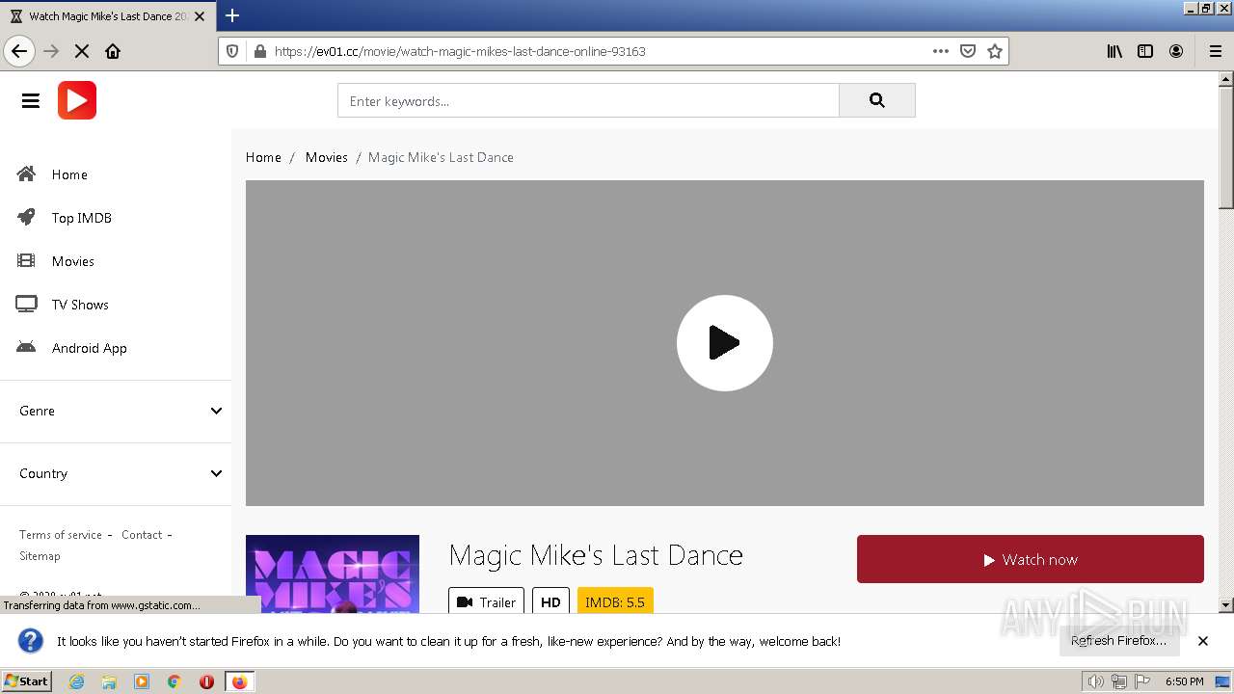
Task: Open the Contact link
Action: click(142, 535)
